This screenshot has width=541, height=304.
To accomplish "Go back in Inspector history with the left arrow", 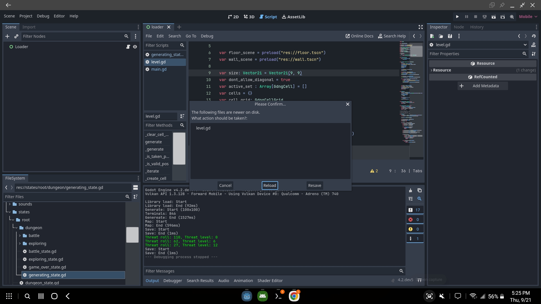I will pyautogui.click(x=519, y=36).
